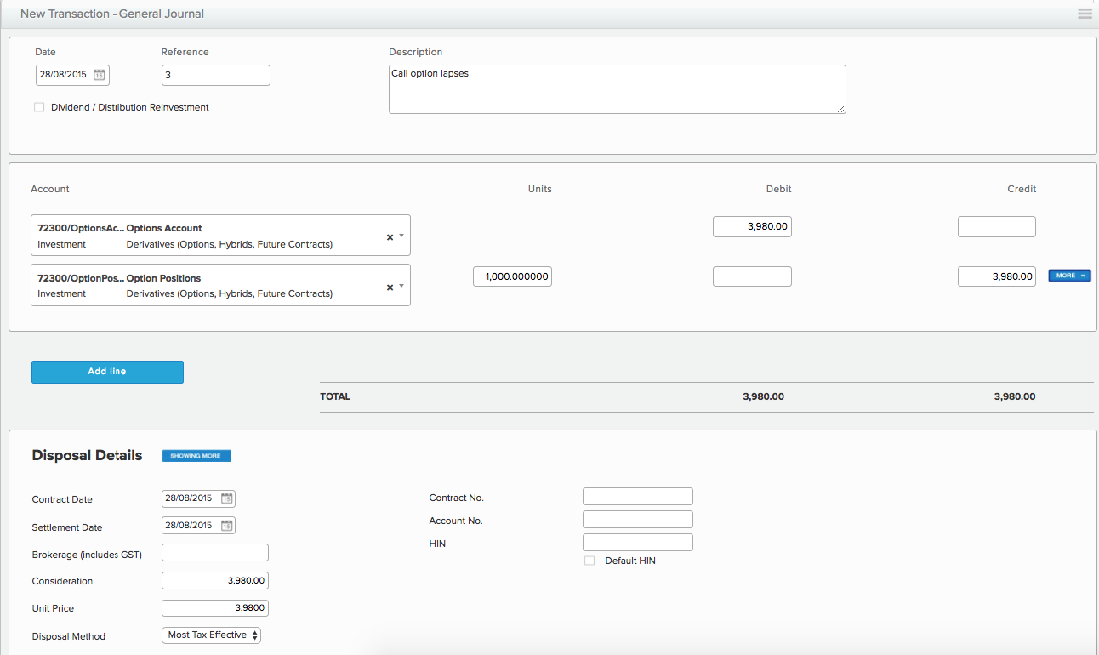This screenshot has width=1099, height=655.
Task: Click the Units column header
Action: click(540, 189)
